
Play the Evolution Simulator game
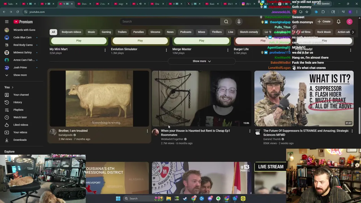[x=140, y=41]
